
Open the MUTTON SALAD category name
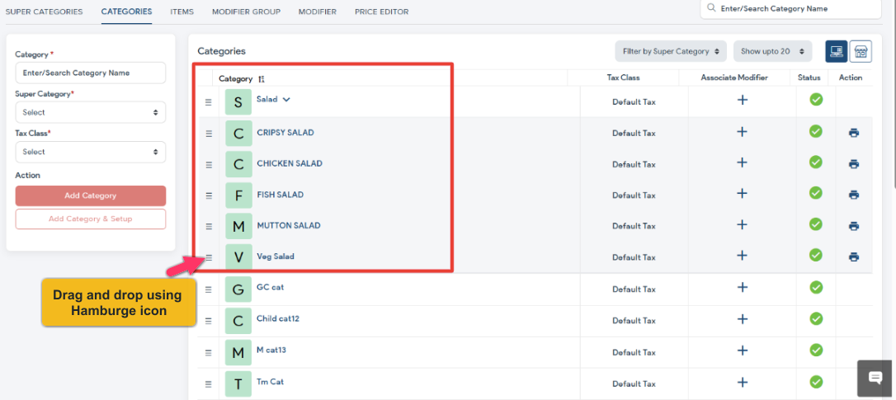tap(289, 226)
